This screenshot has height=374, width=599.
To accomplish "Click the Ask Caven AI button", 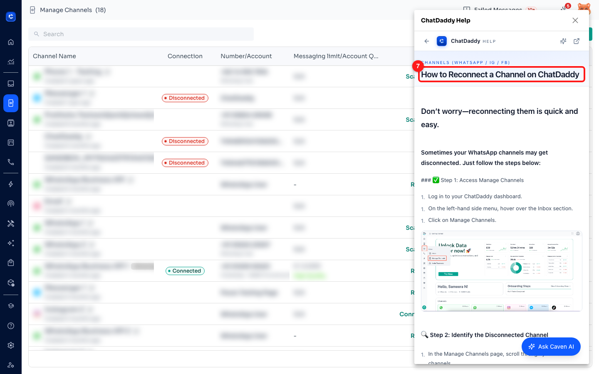I will click(x=551, y=347).
